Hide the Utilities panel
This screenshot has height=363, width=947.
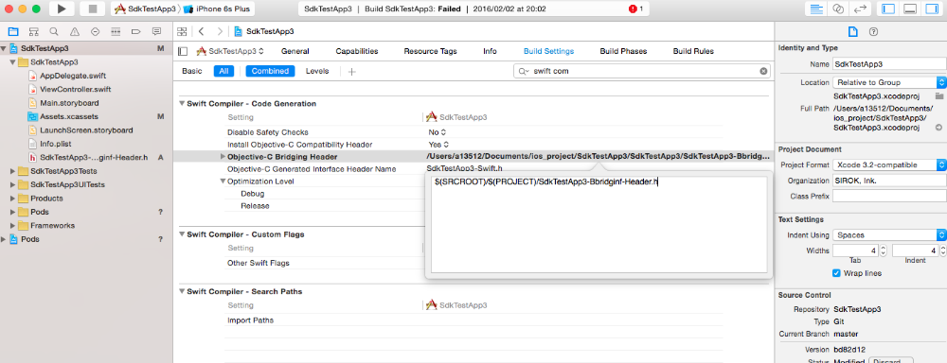(932, 9)
